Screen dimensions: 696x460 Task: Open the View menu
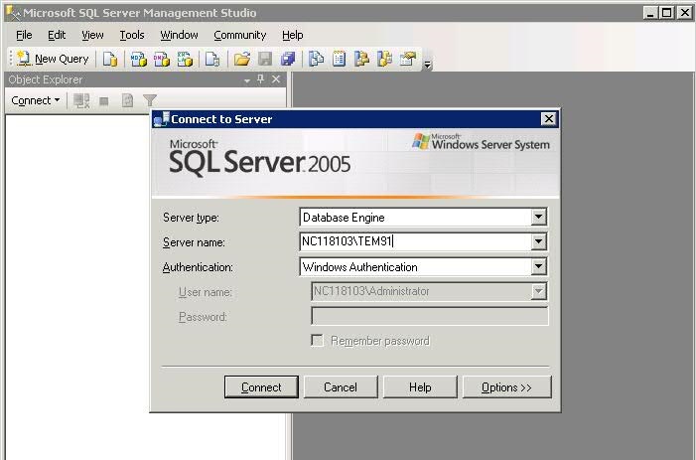(x=92, y=35)
